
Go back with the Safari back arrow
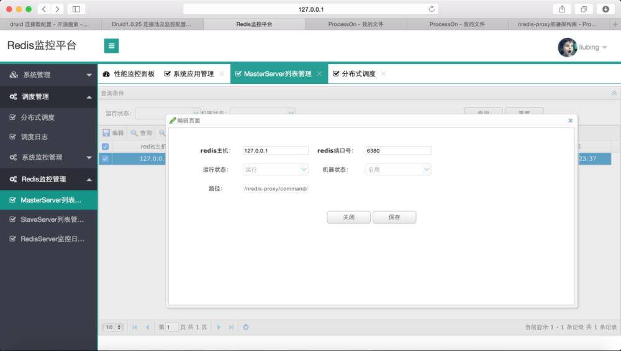pos(44,9)
